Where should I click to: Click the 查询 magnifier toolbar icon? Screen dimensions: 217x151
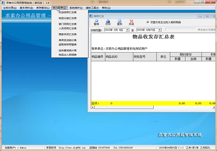[96, 22]
